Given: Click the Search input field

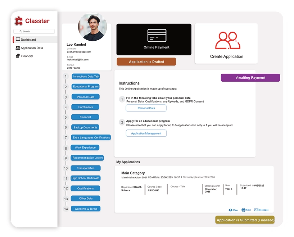Looking at the screenshot, I should (x=34, y=31).
